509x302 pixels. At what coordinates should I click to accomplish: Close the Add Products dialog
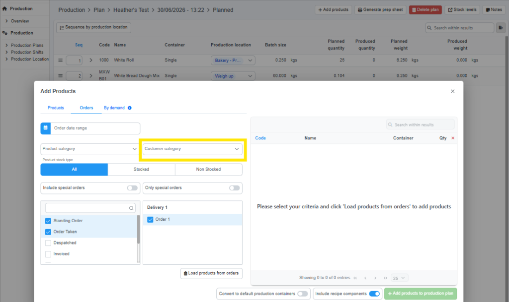452,91
